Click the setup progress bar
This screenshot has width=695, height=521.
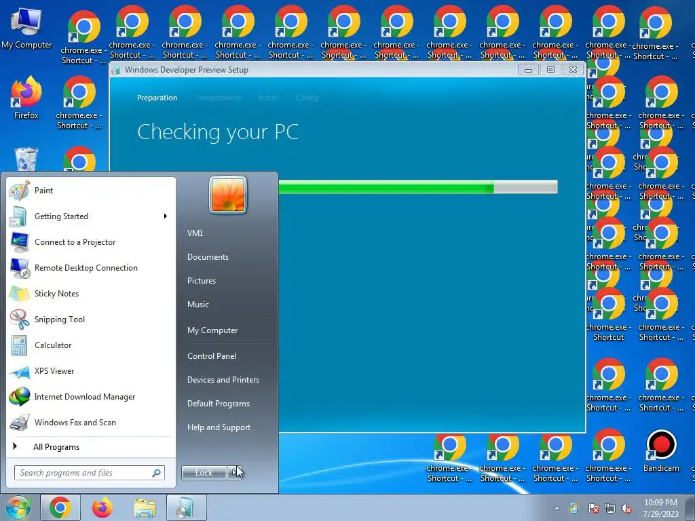click(418, 187)
